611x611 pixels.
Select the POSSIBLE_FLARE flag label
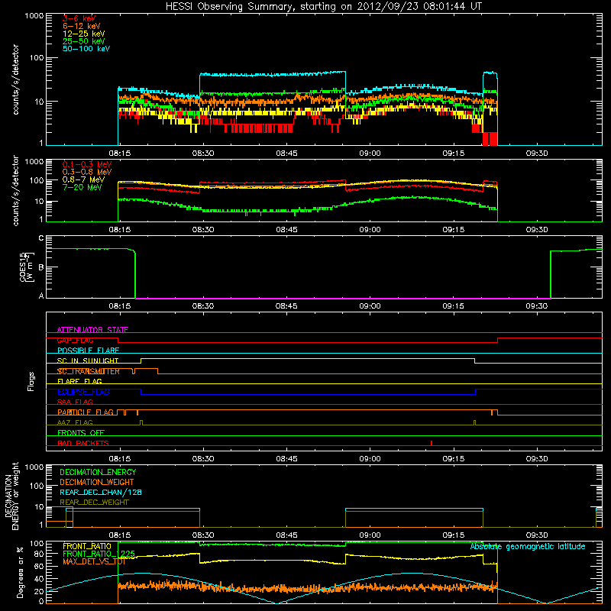click(x=88, y=351)
